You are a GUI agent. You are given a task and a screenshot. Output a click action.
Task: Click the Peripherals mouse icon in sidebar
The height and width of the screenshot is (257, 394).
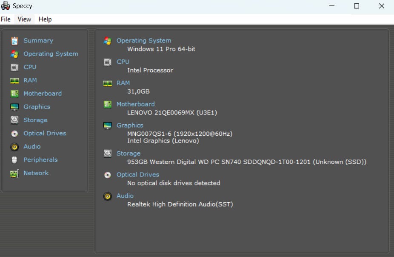[x=14, y=160]
